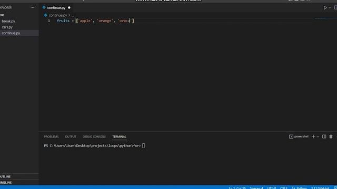Open the Output panel tab

[x=71, y=136]
